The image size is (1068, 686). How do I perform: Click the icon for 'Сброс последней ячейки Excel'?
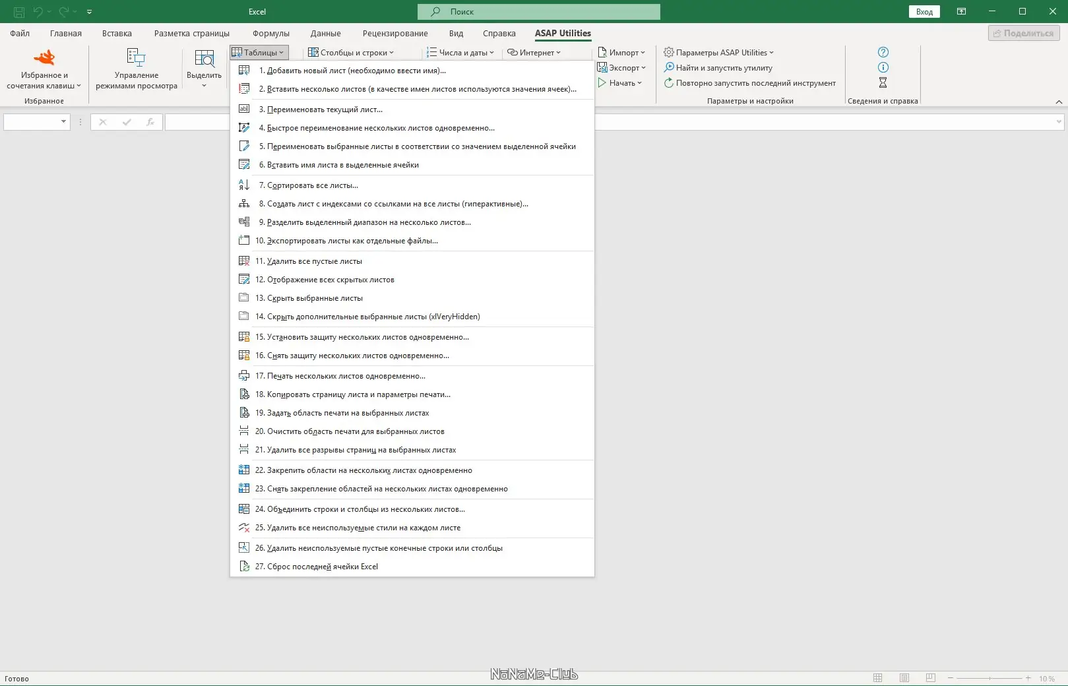click(244, 566)
